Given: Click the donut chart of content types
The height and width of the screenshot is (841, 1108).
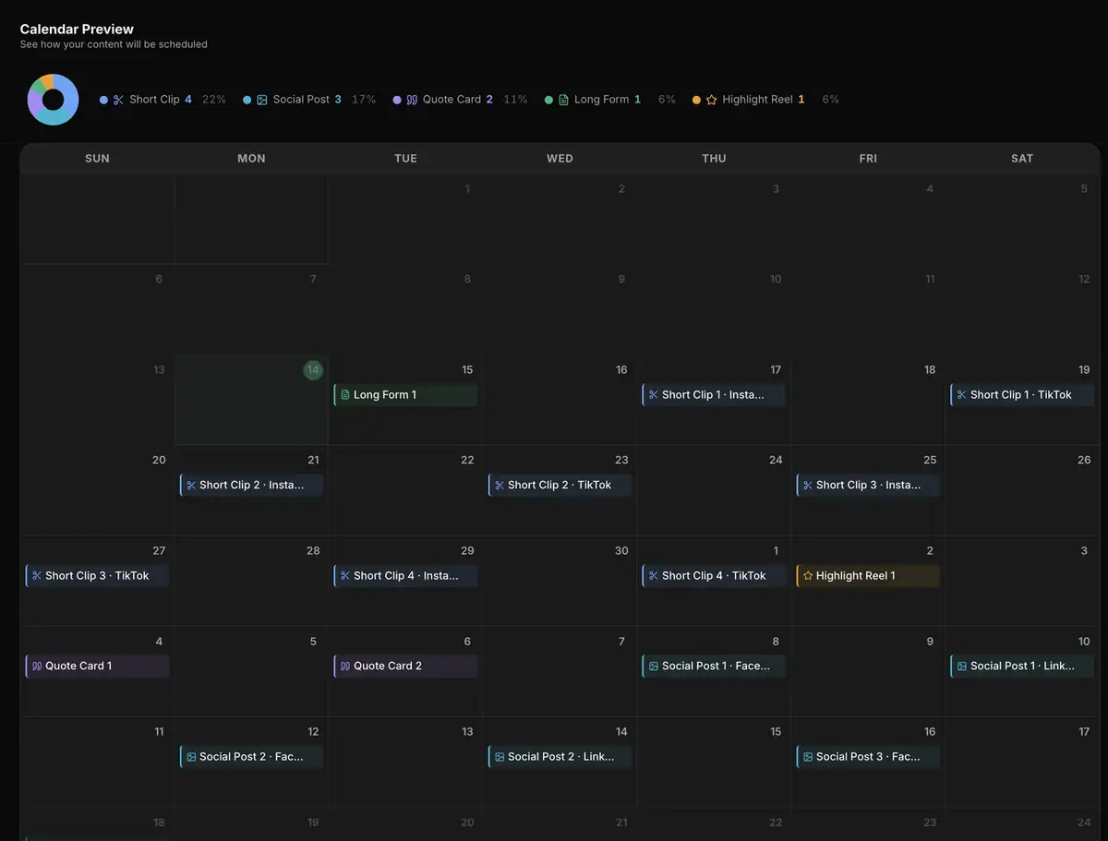Looking at the screenshot, I should tap(53, 100).
